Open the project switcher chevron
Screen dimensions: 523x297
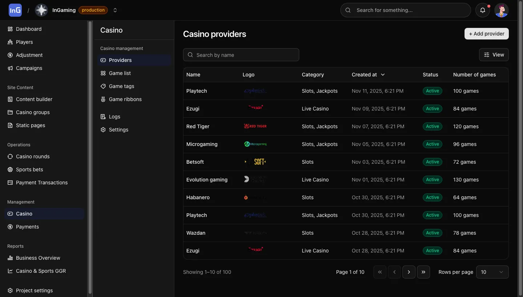[115, 10]
